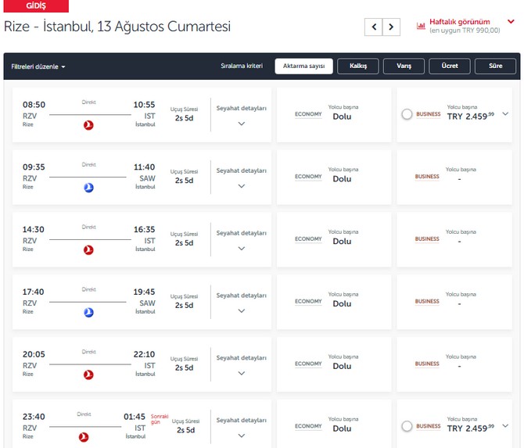
Task: Expand Seyahat detayları for 14:30 flight
Action: pyautogui.click(x=241, y=249)
